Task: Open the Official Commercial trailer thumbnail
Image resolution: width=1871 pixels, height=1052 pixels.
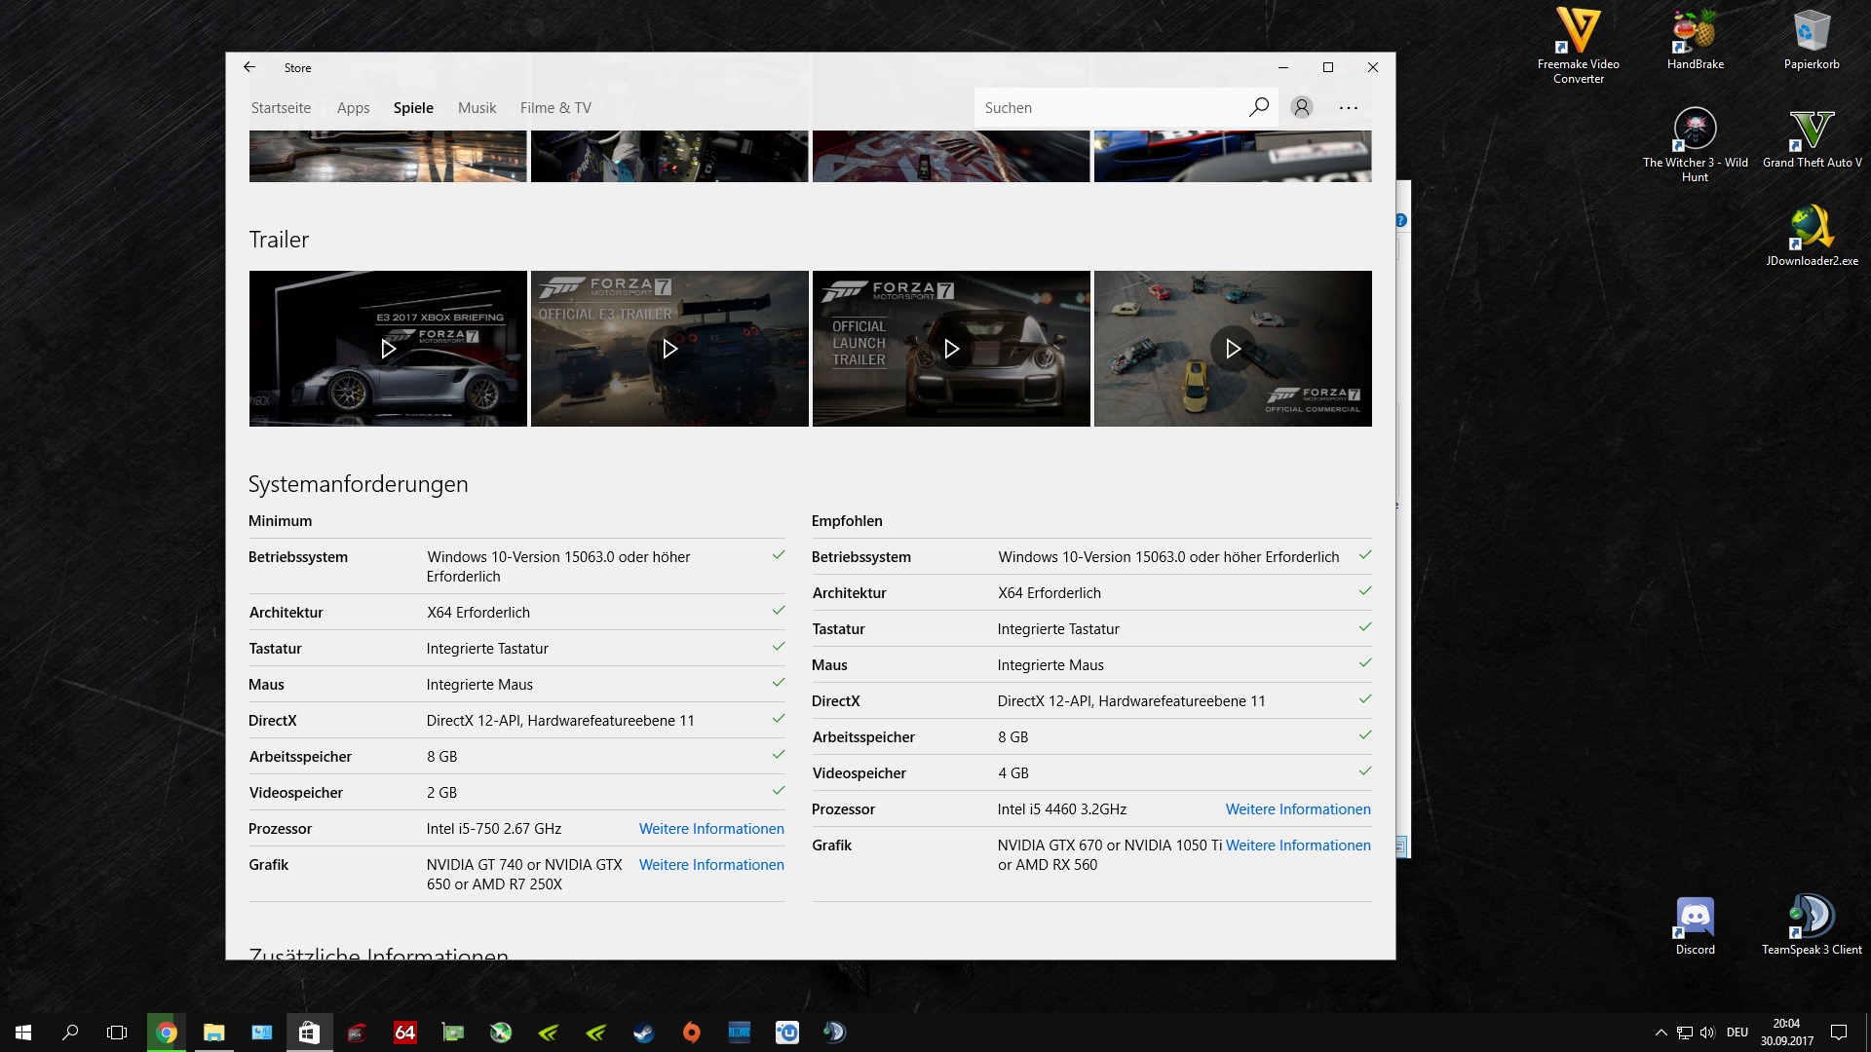Action: click(x=1233, y=349)
